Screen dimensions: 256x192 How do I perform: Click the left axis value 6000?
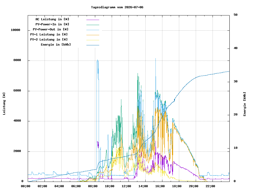pyautogui.click(x=17, y=91)
